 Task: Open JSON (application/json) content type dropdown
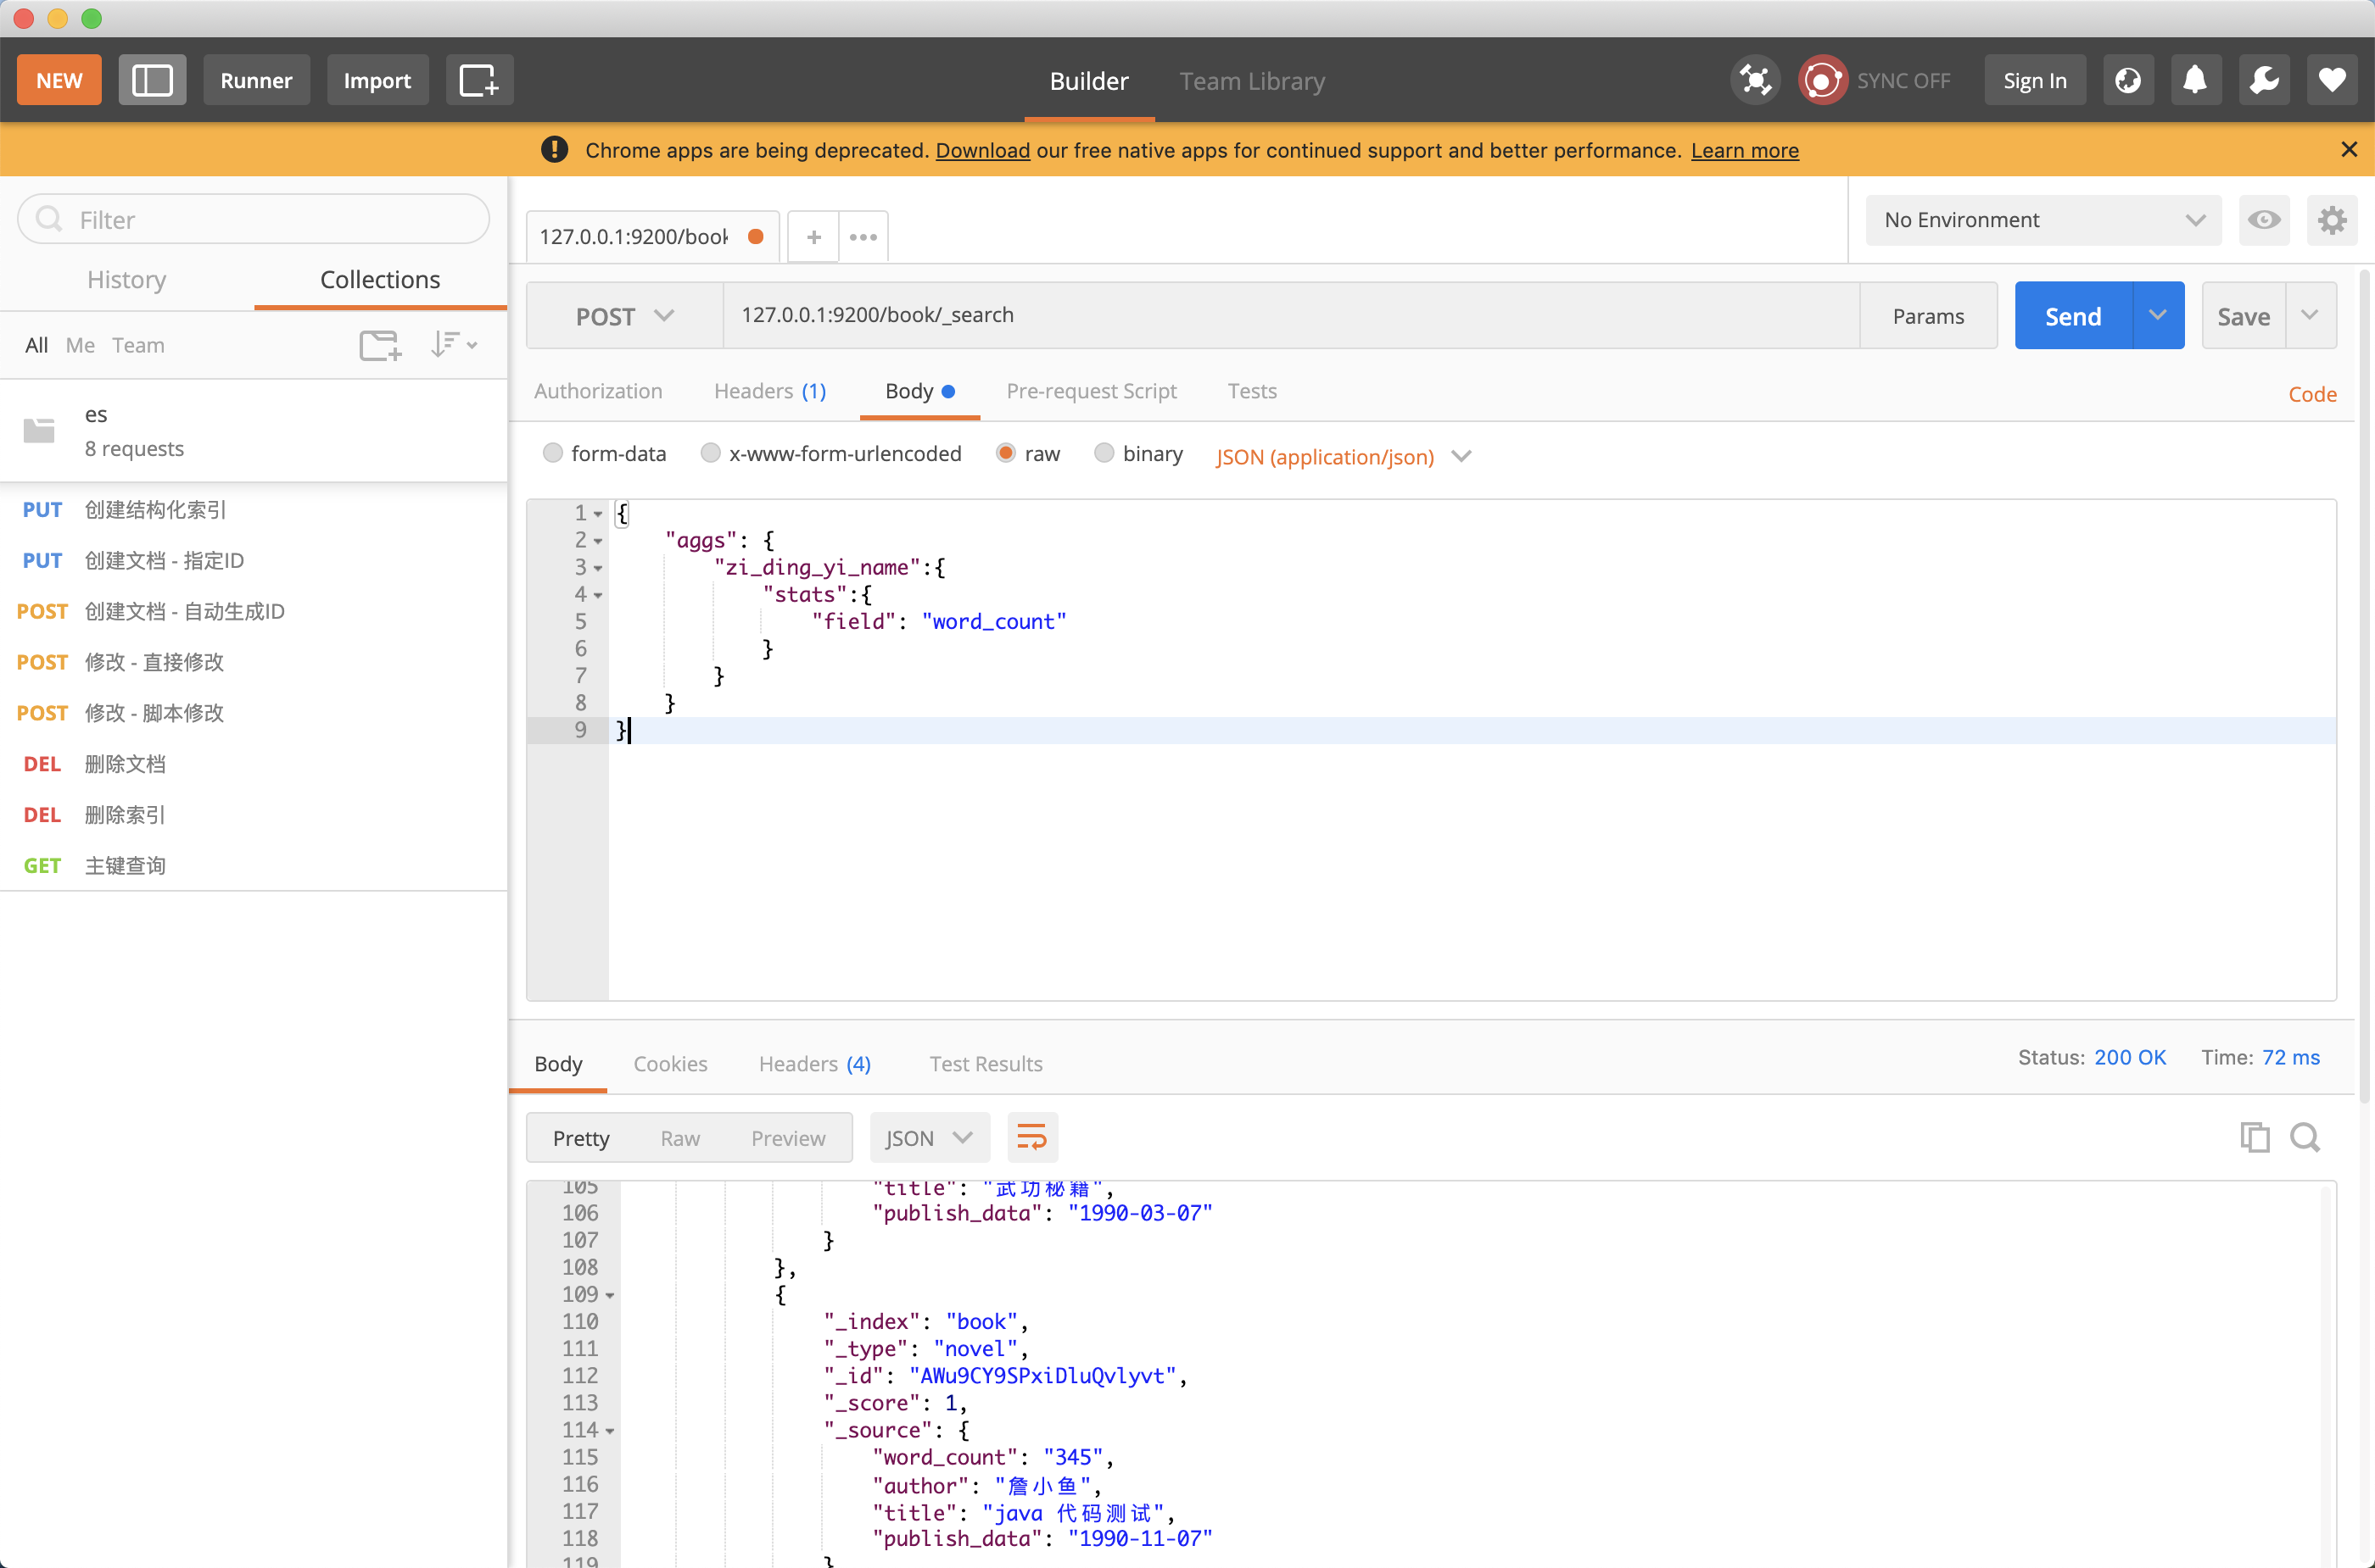(1343, 456)
